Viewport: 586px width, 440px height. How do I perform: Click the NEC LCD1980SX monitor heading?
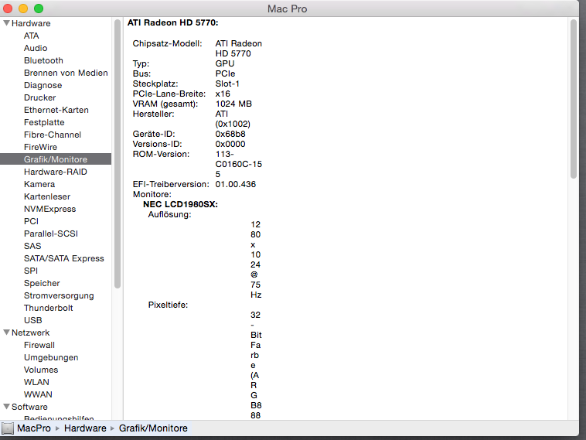click(x=180, y=203)
